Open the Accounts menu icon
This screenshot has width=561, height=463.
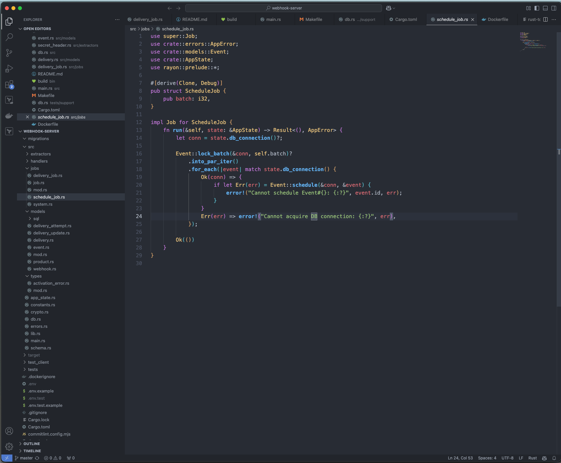point(9,431)
